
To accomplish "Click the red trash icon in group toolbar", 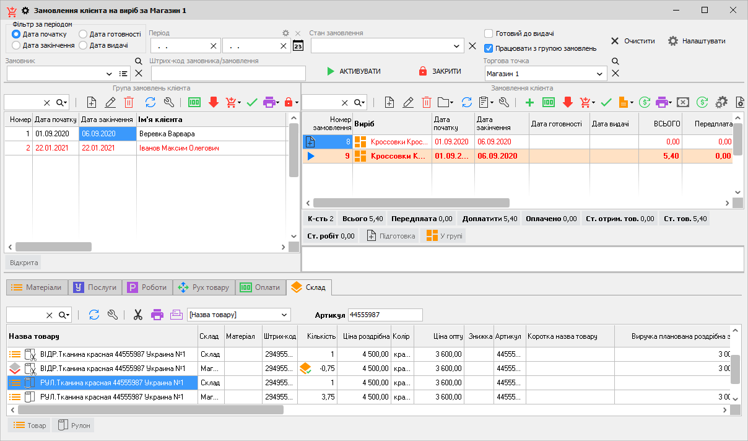I will (x=129, y=102).
